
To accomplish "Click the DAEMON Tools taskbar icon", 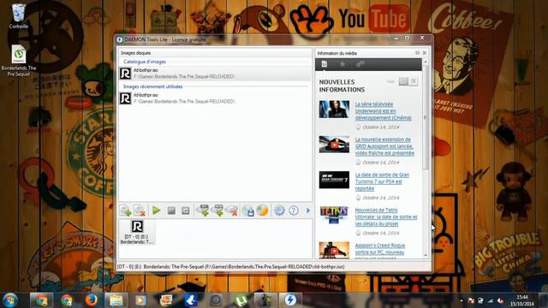I will [290, 300].
